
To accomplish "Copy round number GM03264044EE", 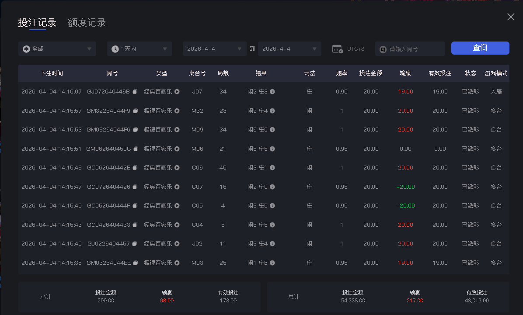I will point(135,263).
